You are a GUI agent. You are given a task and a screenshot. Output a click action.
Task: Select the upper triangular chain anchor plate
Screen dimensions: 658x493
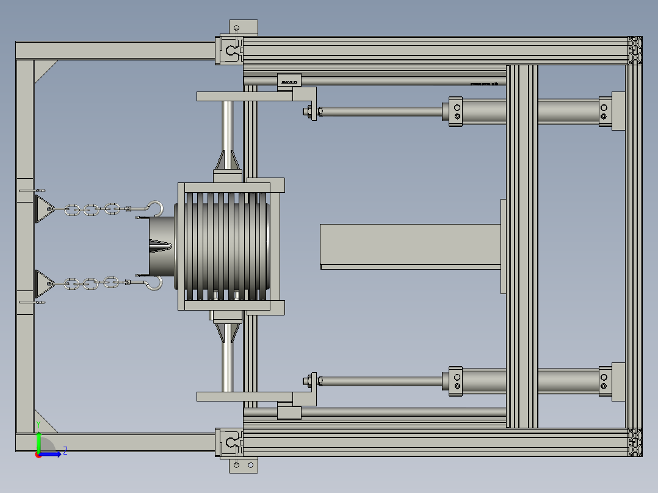45,209
